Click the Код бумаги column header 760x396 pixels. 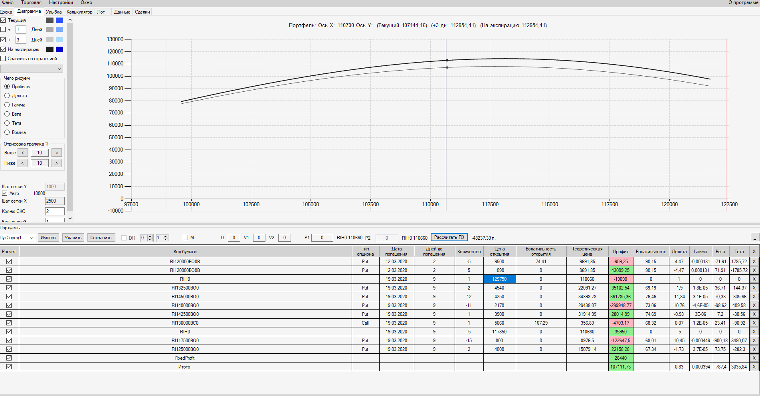(x=185, y=252)
